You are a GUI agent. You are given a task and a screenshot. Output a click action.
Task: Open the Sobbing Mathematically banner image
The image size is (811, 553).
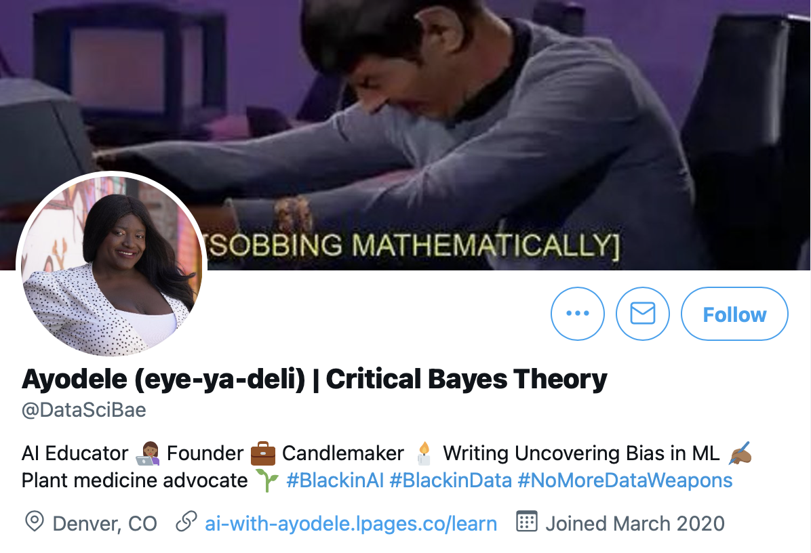coord(406,135)
